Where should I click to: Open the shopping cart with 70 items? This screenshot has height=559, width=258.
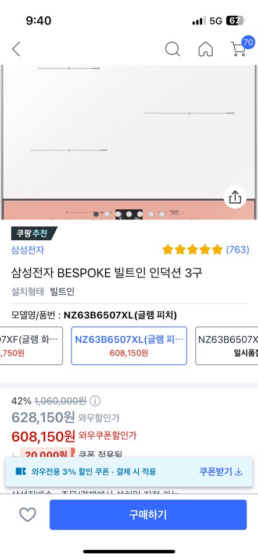pyautogui.click(x=239, y=48)
